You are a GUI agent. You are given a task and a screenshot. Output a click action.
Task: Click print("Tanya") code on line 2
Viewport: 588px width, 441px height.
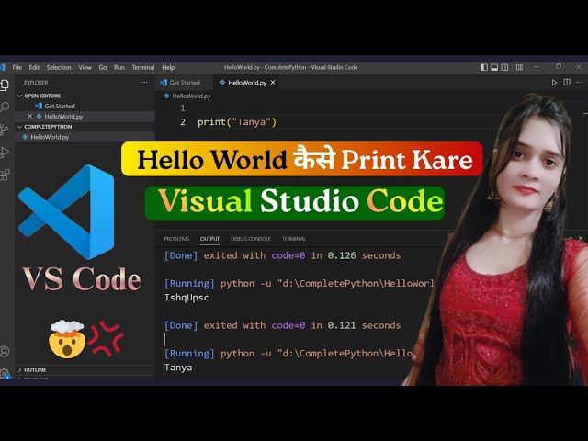(237, 122)
